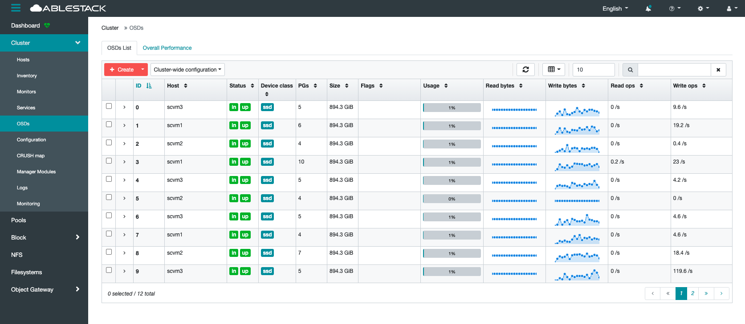The height and width of the screenshot is (324, 745).
Task: Open the column visibility grid icon
Action: click(x=554, y=70)
